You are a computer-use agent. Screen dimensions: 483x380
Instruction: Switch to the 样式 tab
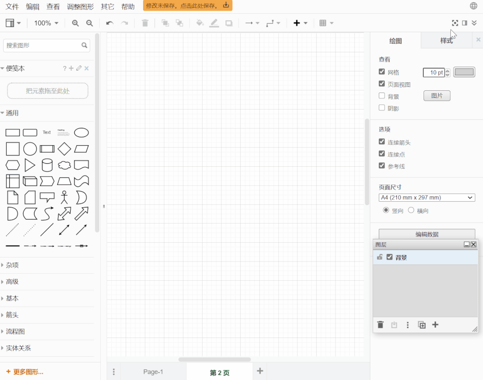coord(446,41)
